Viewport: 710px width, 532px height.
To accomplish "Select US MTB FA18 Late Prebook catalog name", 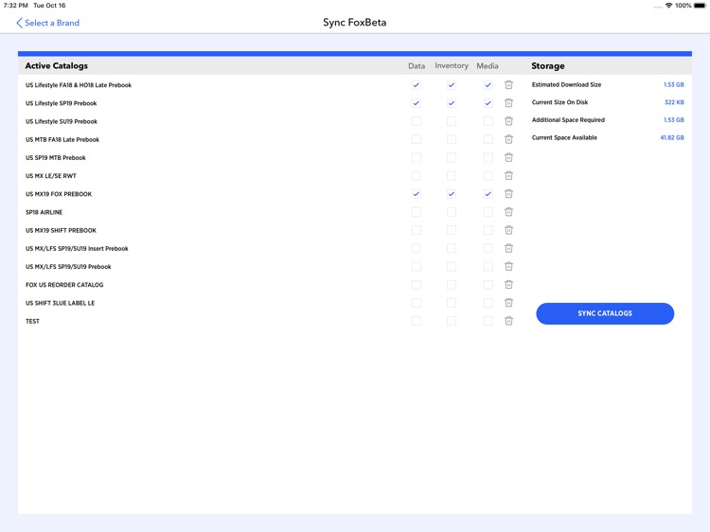I will (62, 139).
